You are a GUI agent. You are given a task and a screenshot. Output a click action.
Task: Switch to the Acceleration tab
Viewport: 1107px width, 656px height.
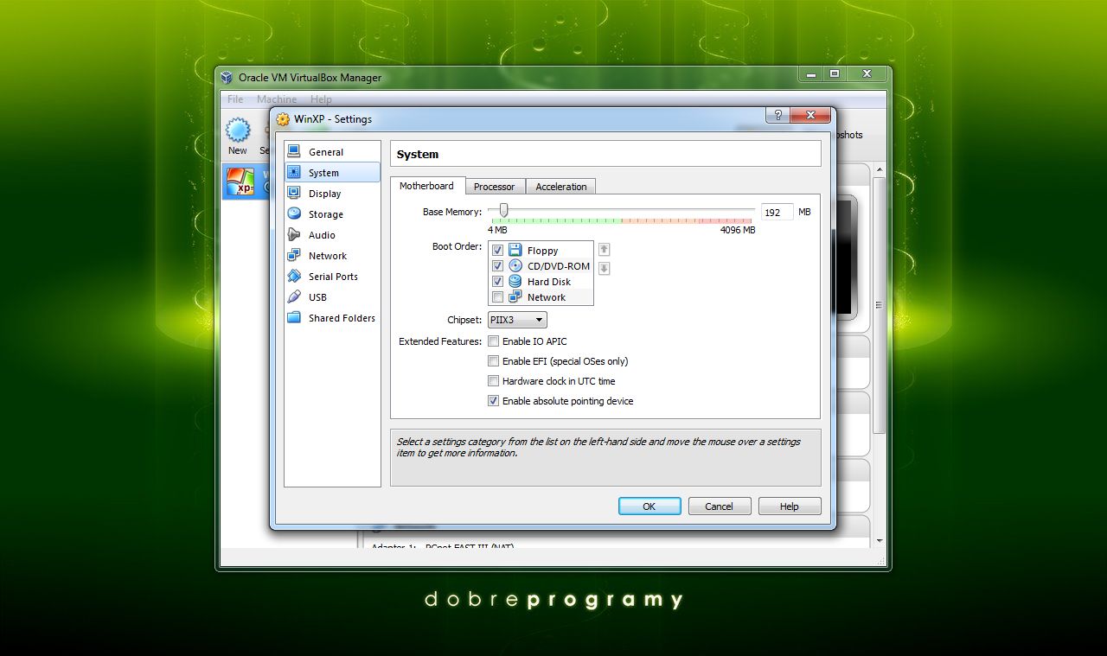coord(560,187)
